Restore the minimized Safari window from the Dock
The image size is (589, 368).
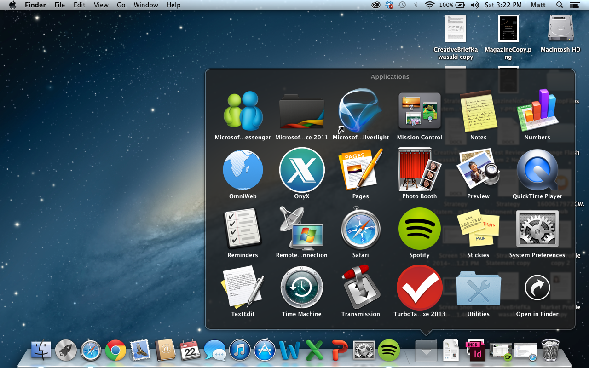[526, 352]
